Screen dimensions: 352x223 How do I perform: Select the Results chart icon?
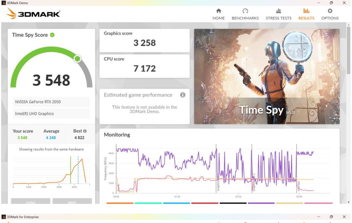(x=306, y=11)
